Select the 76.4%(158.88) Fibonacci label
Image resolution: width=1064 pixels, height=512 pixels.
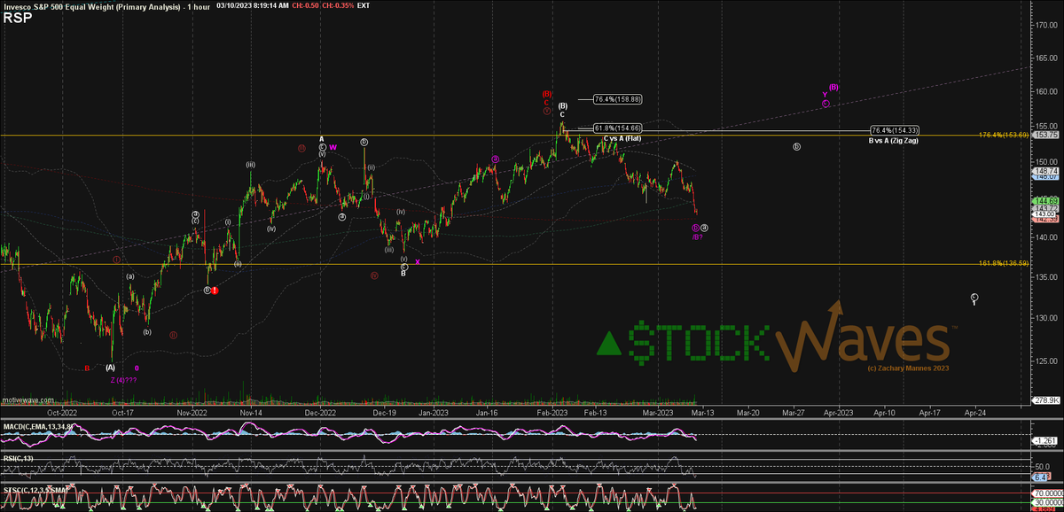click(x=617, y=99)
